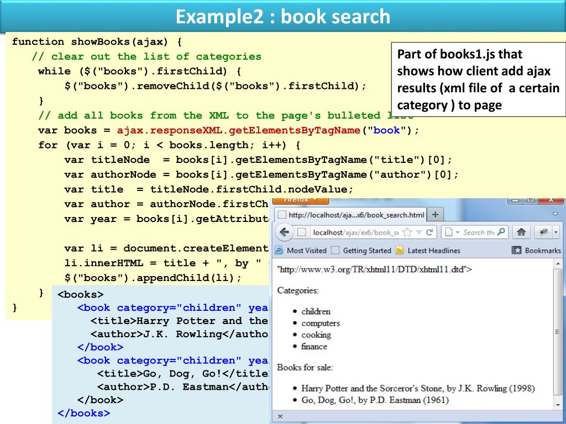
Task: Click the add-on toolbar icon beside Home
Action: click(x=544, y=232)
